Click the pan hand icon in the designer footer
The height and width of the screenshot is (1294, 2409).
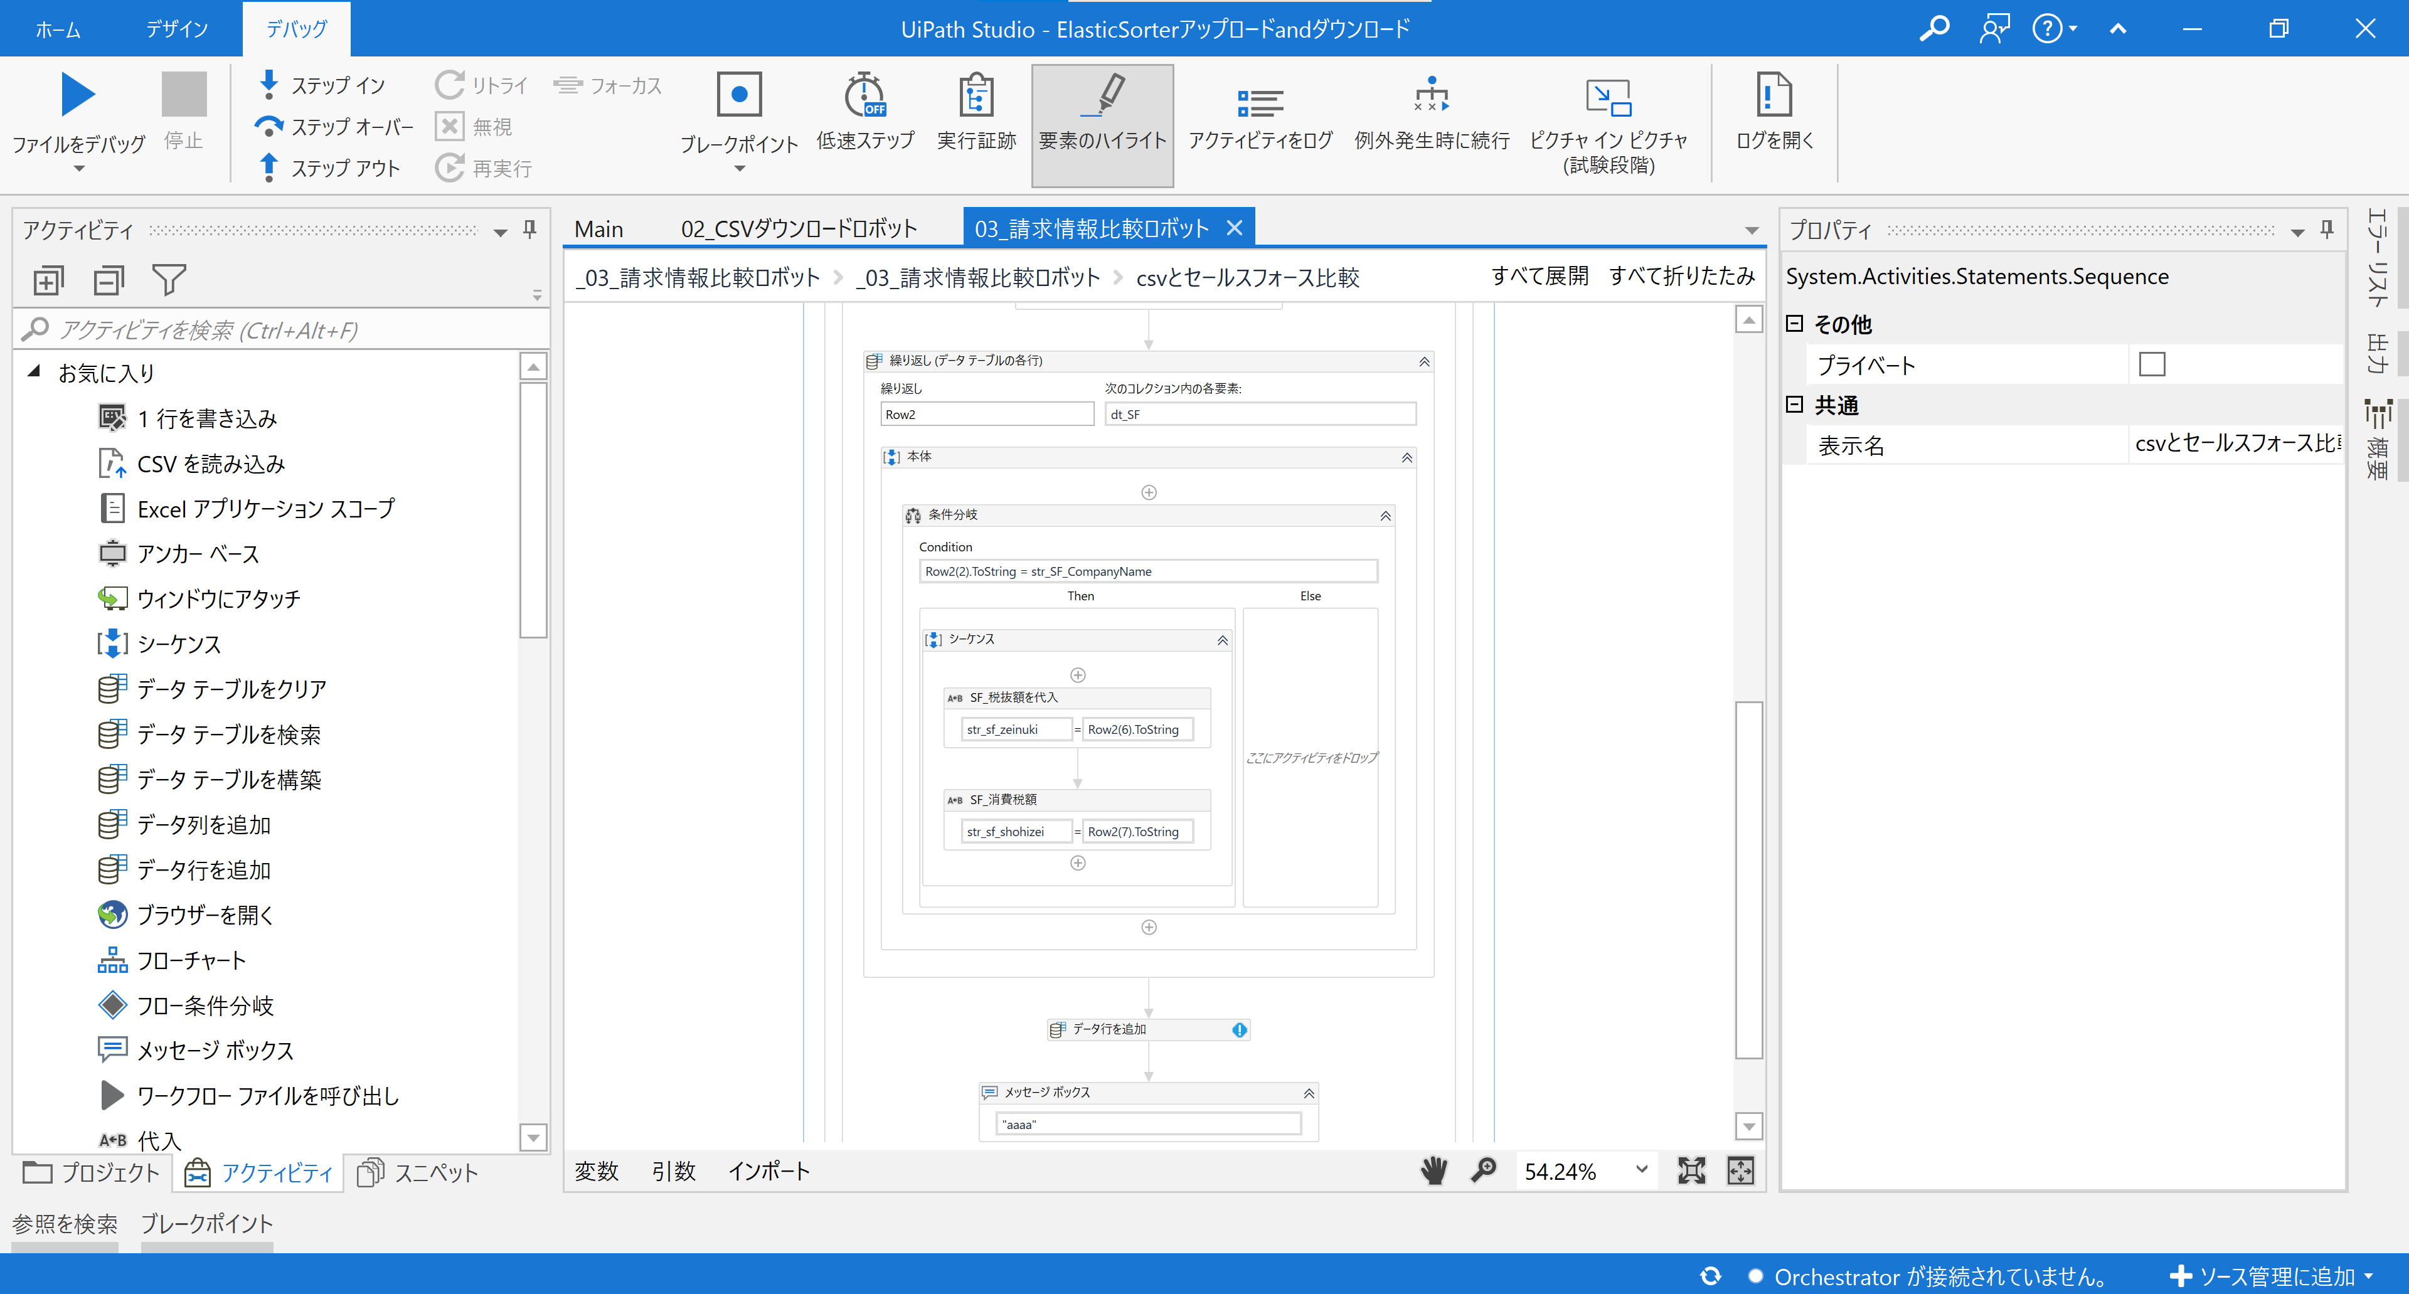pos(1433,1170)
